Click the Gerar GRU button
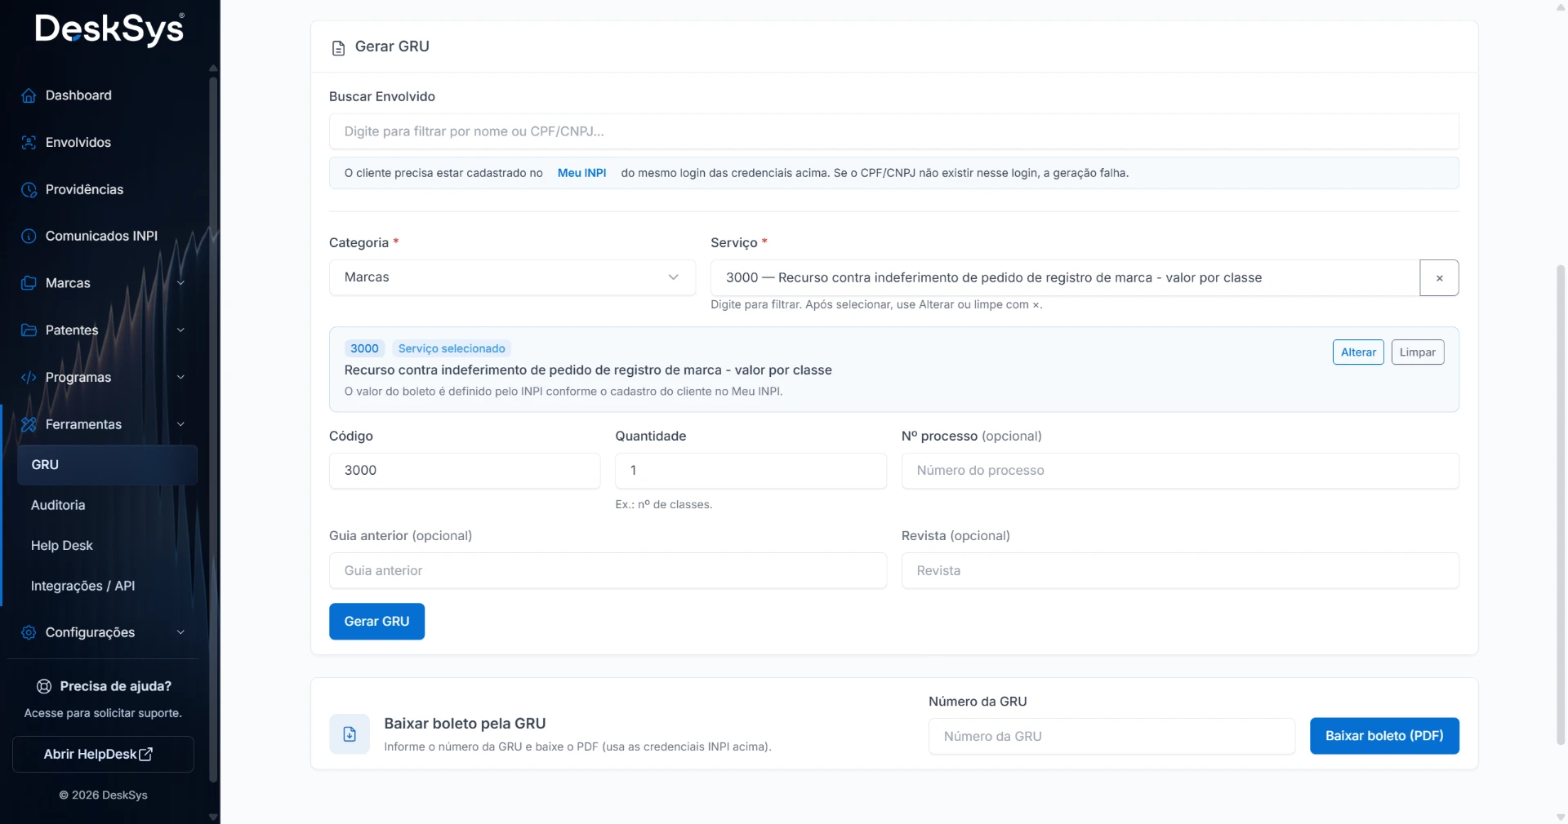Image resolution: width=1568 pixels, height=824 pixels. pyautogui.click(x=376, y=622)
